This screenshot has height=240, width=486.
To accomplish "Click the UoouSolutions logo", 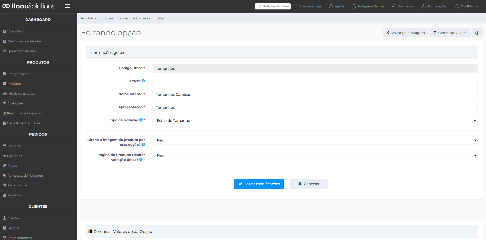I will point(28,6).
